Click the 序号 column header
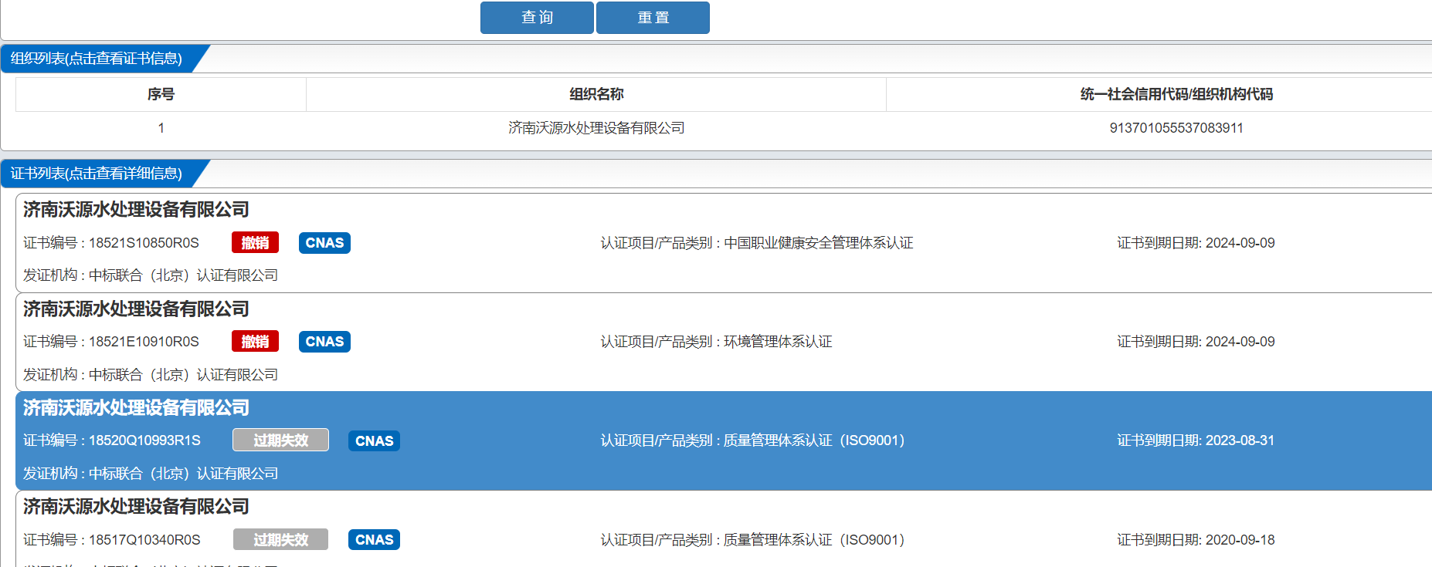The height and width of the screenshot is (567, 1432). click(x=161, y=94)
